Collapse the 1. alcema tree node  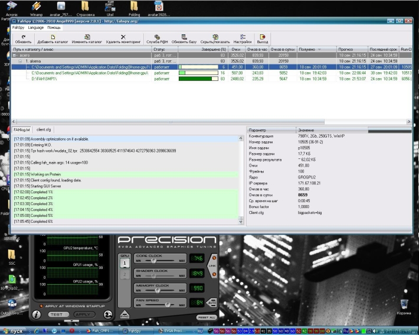(x=20, y=61)
